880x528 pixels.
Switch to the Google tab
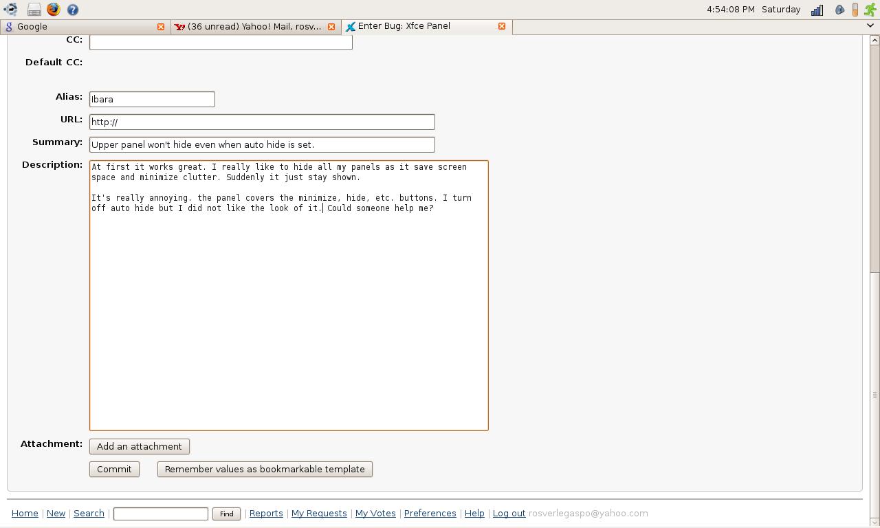pyautogui.click(x=76, y=26)
